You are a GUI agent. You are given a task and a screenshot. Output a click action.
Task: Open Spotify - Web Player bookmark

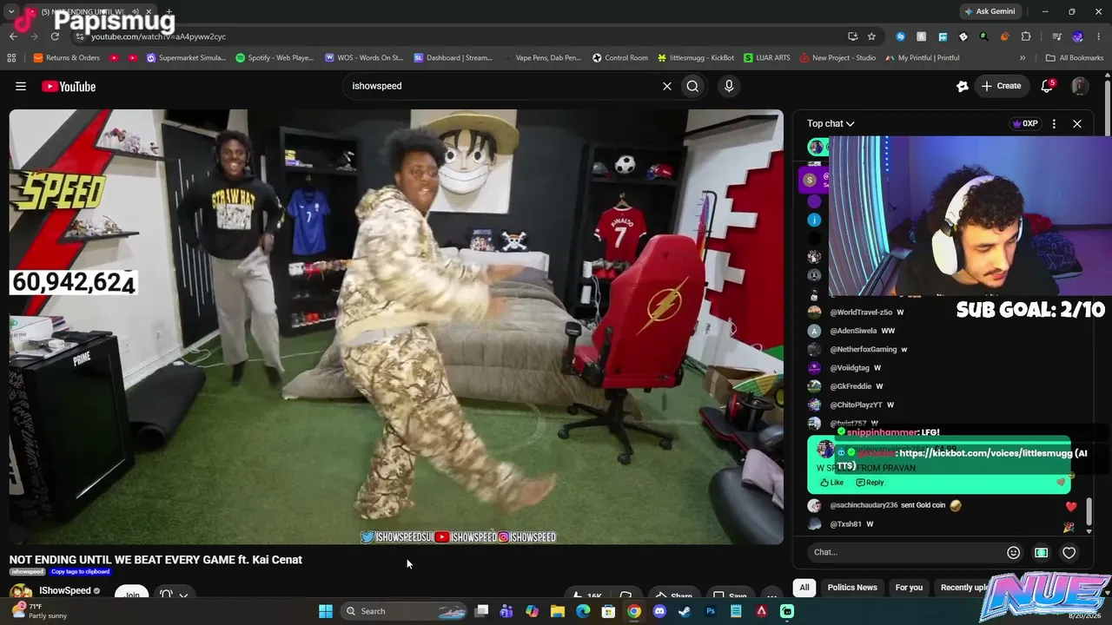pos(275,58)
